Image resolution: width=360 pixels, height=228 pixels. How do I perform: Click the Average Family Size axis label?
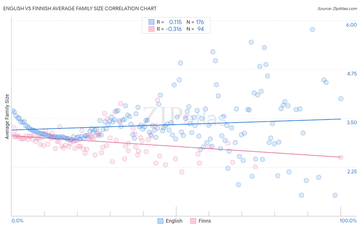tap(7, 117)
